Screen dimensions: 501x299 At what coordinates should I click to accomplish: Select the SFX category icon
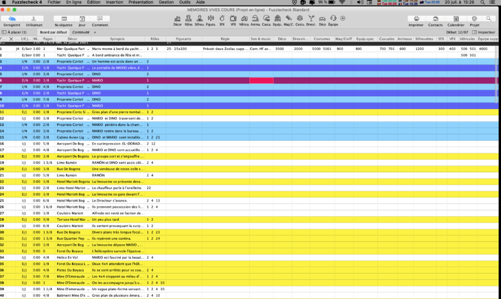[222, 19]
